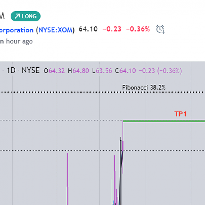Click the arrow icon inside LONG badge
Image resolution: width=205 pixels, height=205 pixels.
[x=17, y=16]
